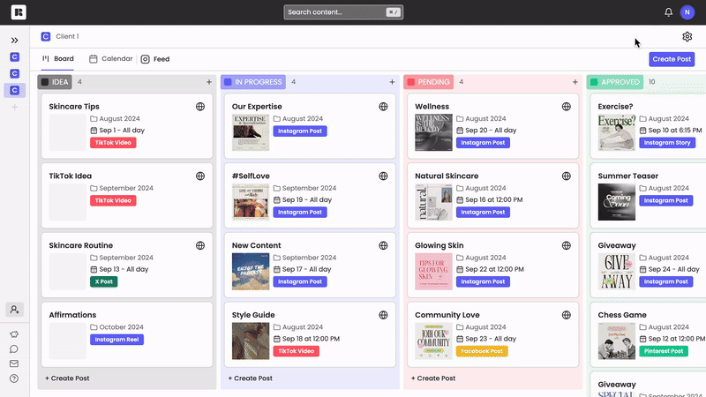
Task: Add a post to IN PROGRESS column with plus
Action: pos(392,82)
